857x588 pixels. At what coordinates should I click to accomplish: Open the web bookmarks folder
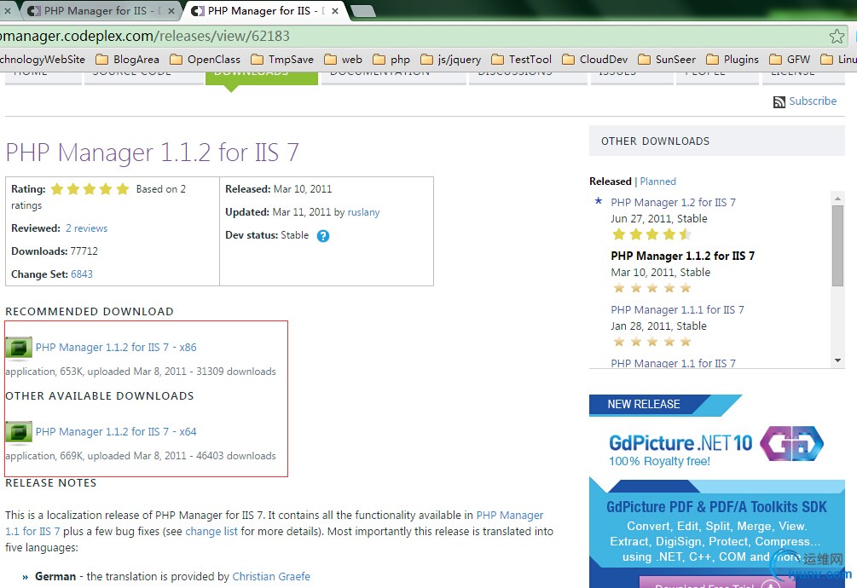pyautogui.click(x=343, y=59)
